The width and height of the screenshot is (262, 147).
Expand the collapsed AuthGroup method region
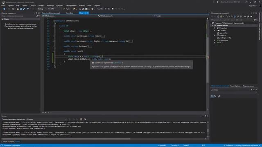(x=54, y=36)
